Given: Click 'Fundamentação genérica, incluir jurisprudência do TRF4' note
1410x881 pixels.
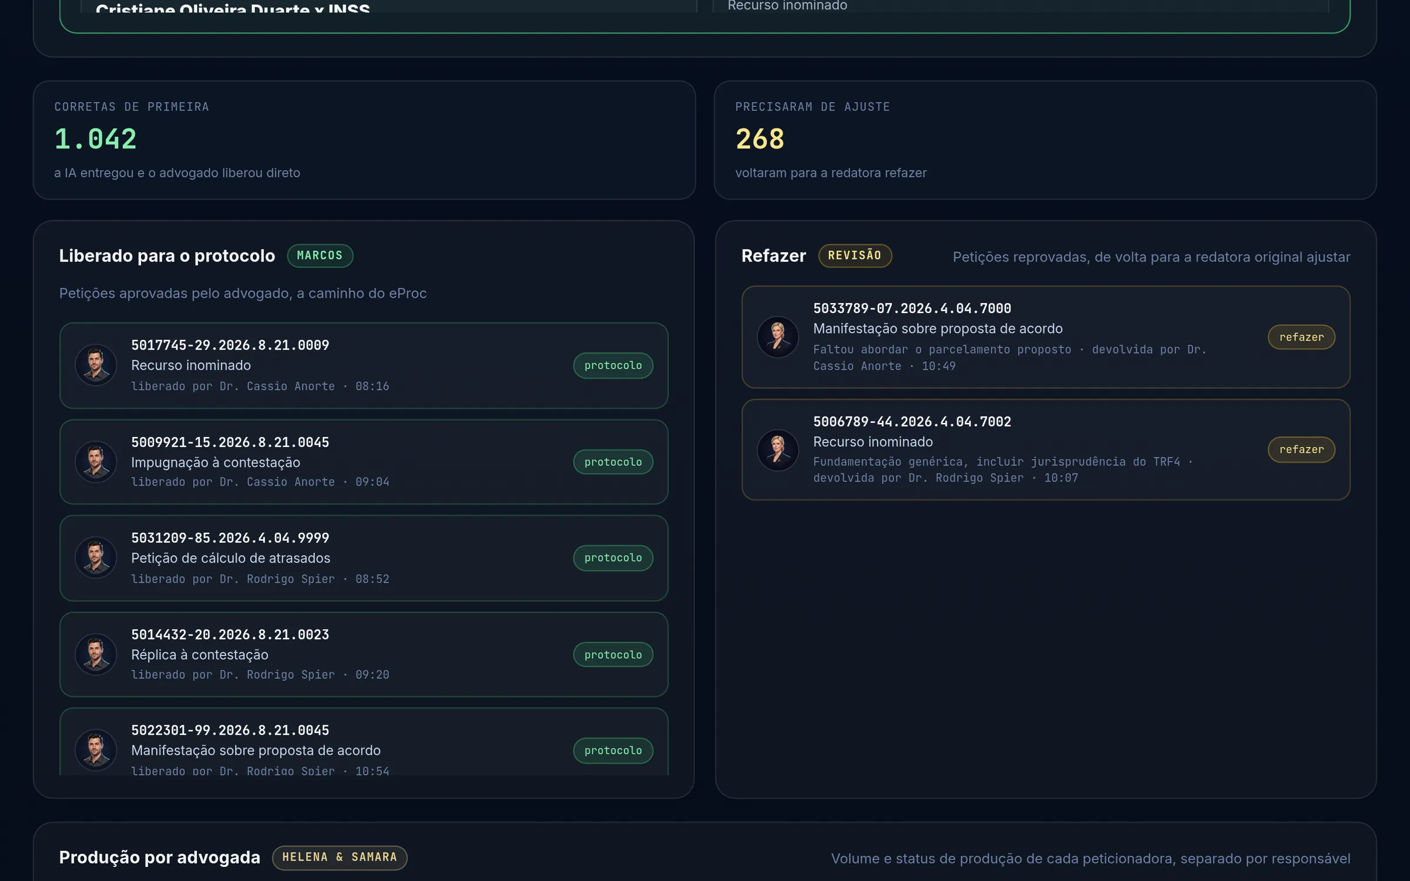Looking at the screenshot, I should [996, 462].
